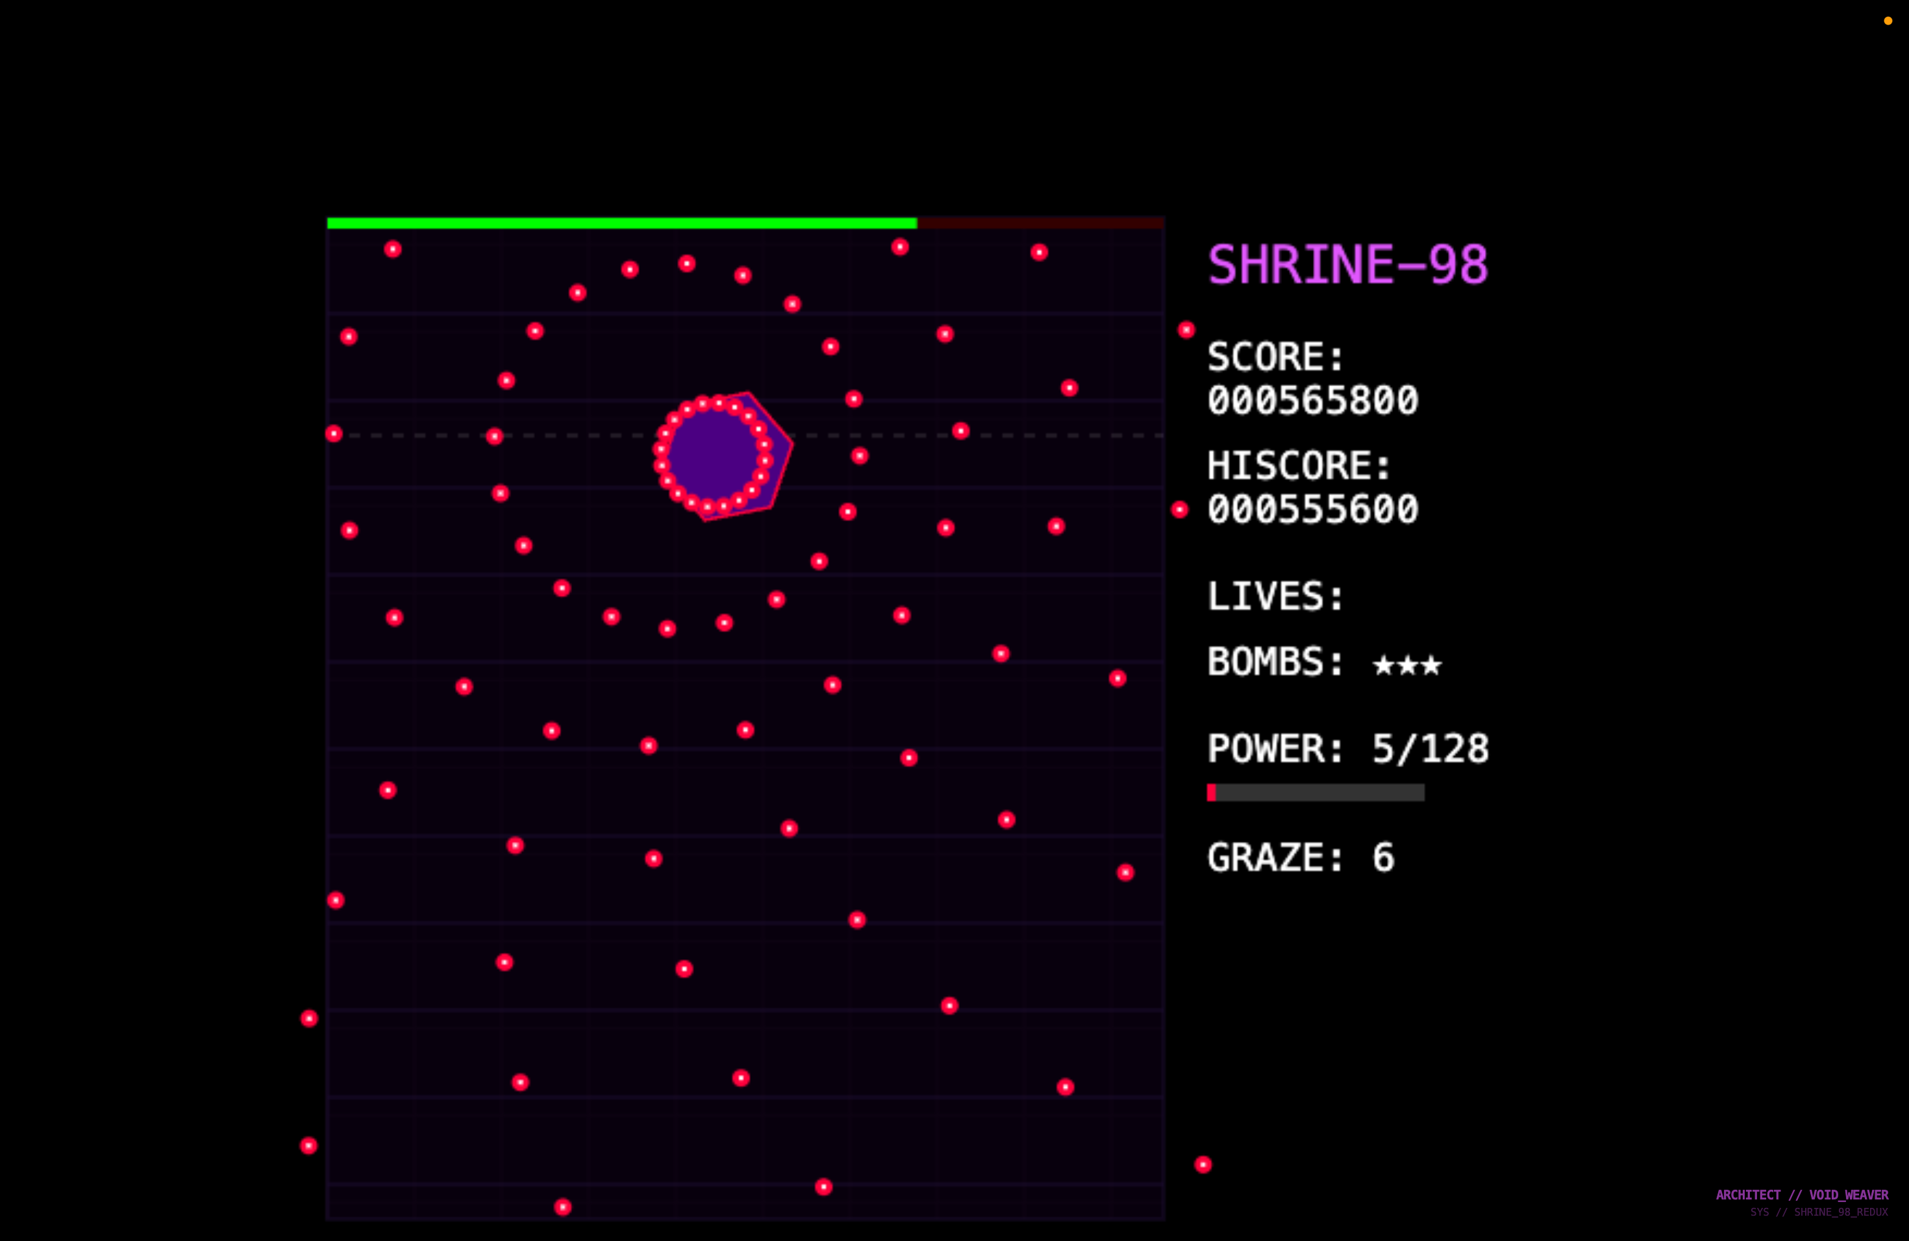Click the red bullet below the GRAZE counter
Image resolution: width=1909 pixels, height=1241 pixels.
[x=1203, y=1164]
